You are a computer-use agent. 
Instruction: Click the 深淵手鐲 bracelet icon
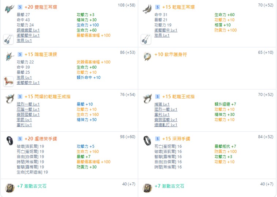147,140
